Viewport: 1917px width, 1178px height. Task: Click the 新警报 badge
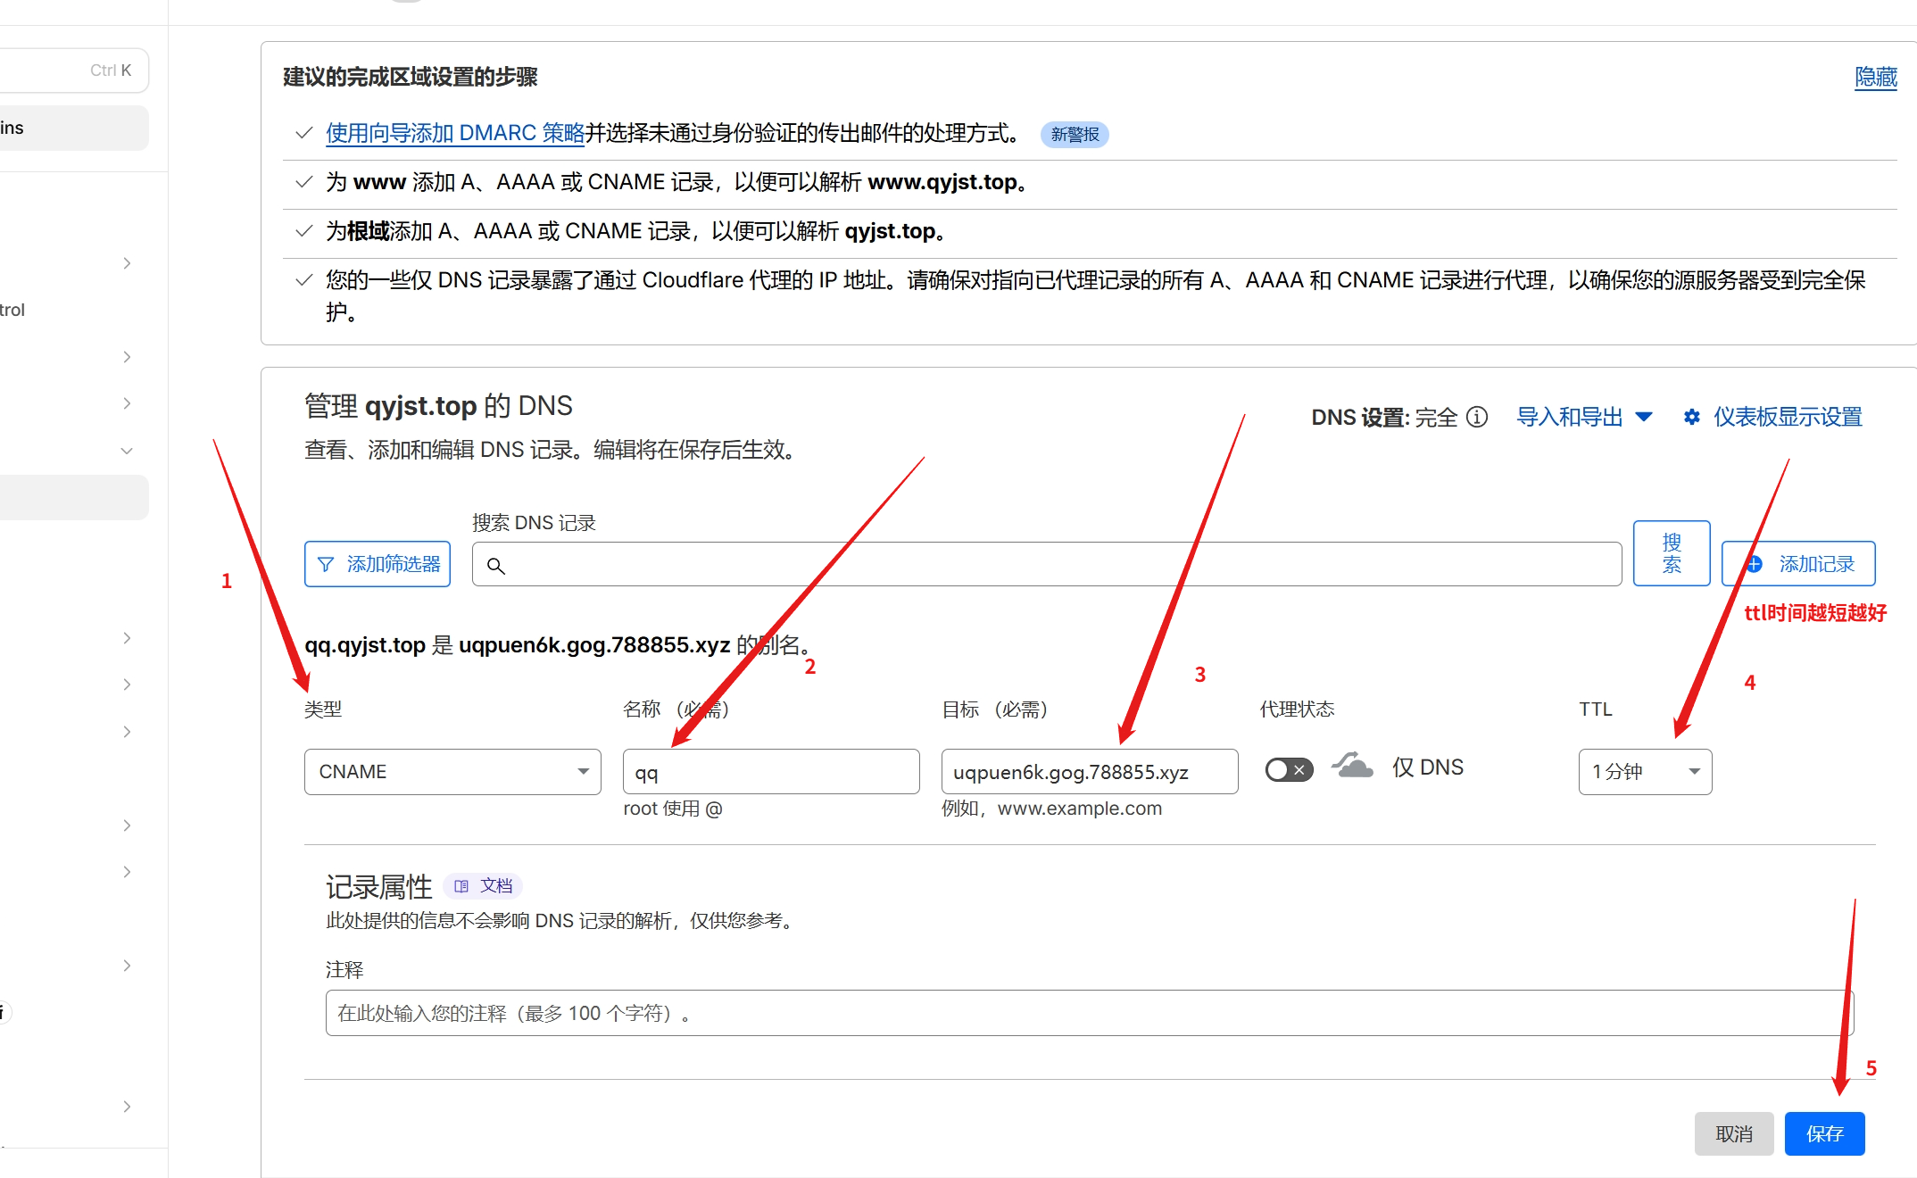[x=1075, y=135]
